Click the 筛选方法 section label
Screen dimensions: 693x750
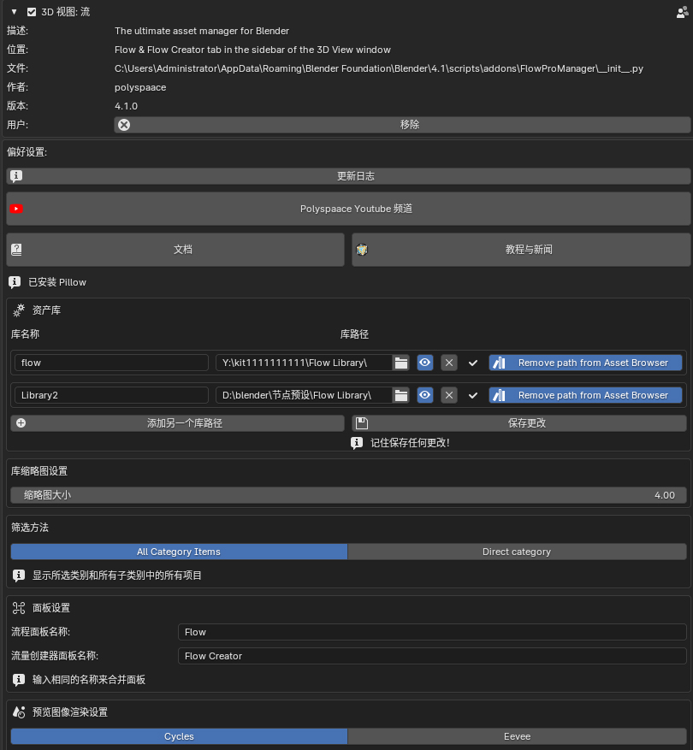[x=30, y=528]
